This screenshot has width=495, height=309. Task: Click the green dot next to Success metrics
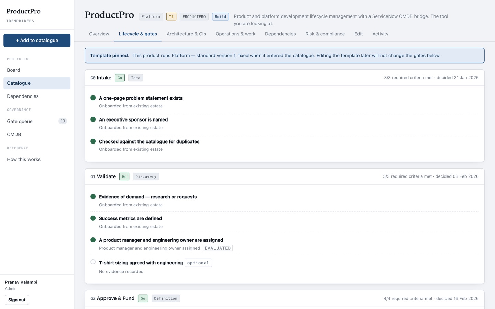tap(93, 218)
